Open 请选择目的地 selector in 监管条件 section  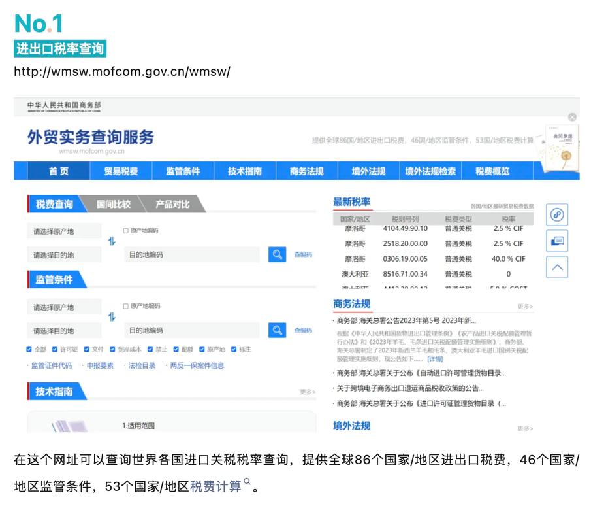64,331
